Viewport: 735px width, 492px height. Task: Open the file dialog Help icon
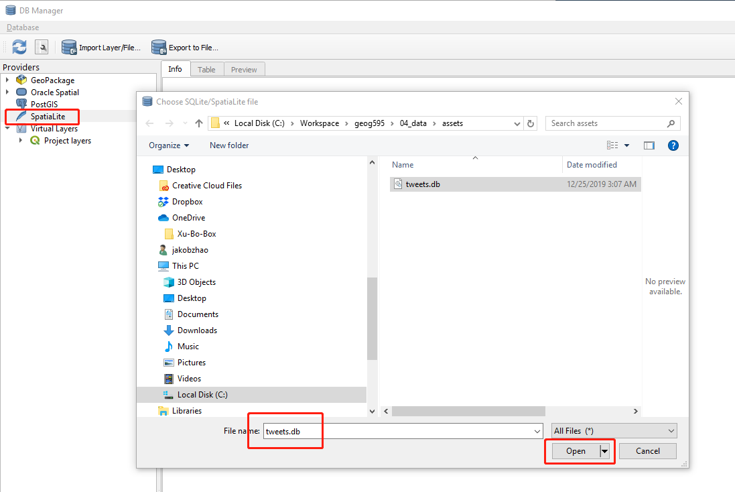tap(673, 145)
